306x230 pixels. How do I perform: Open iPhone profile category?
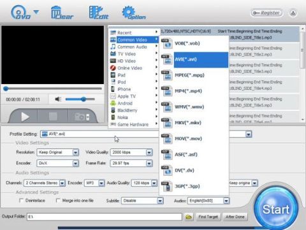coord(134,89)
